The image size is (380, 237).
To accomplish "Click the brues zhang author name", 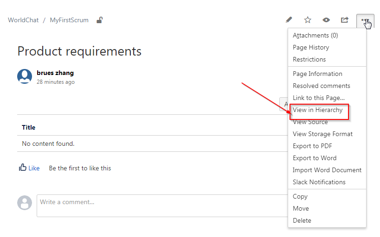I will 55,73.
